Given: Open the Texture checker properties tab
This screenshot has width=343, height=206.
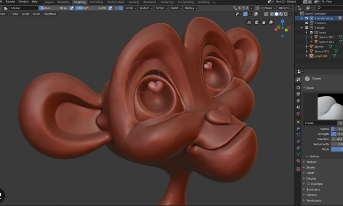Looking at the screenshot, I should coord(298,169).
